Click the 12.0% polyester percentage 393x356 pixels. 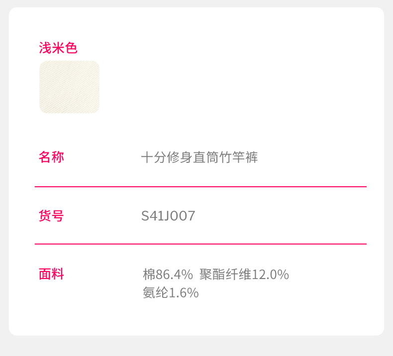click(x=270, y=275)
